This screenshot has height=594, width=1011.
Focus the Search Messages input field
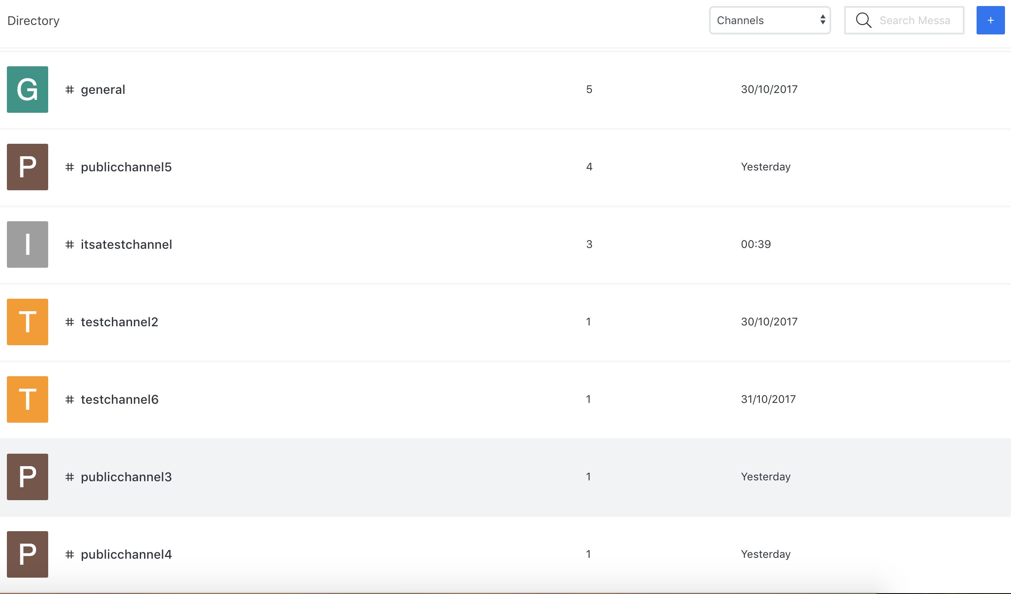(x=915, y=20)
